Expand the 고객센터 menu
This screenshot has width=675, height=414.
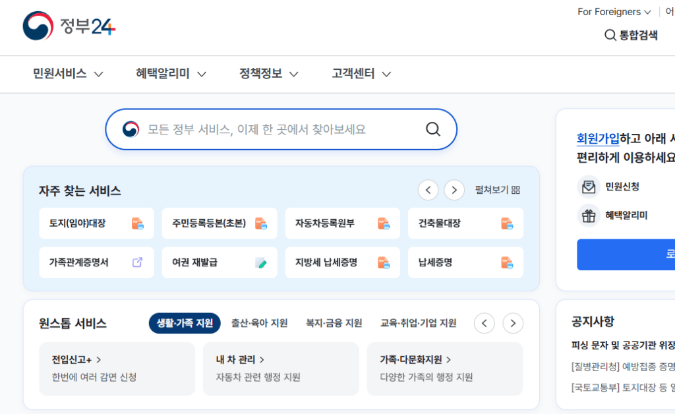point(361,74)
